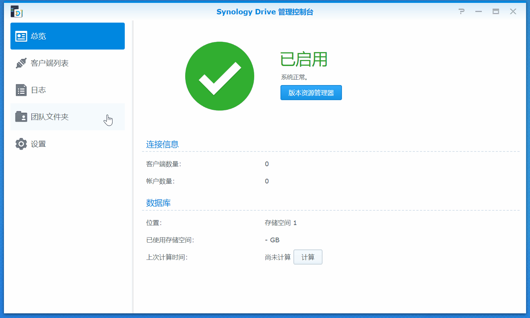Maximize the Synology Drive console window
The height and width of the screenshot is (318, 530).
tap(495, 11)
